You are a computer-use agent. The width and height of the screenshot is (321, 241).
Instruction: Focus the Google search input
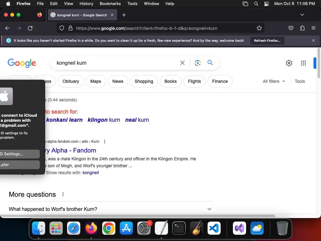point(117,63)
